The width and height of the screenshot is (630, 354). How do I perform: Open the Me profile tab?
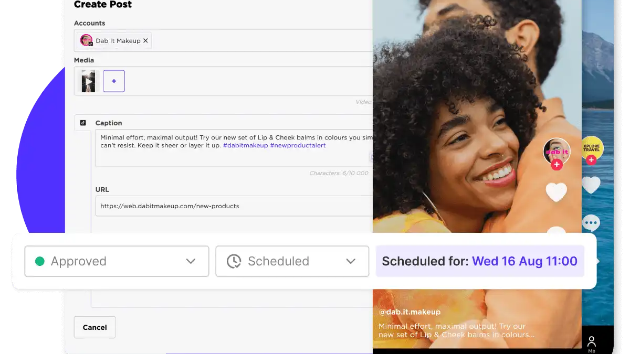(x=592, y=344)
